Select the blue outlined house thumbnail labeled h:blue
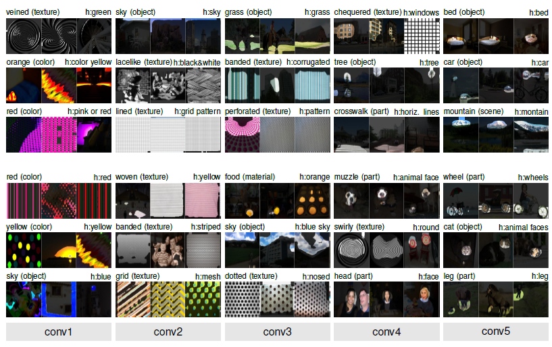Viewport: 552px width, 347px height. point(59,300)
